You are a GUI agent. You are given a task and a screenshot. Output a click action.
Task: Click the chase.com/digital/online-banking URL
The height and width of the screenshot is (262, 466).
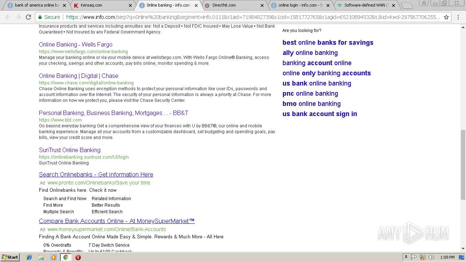click(x=86, y=83)
